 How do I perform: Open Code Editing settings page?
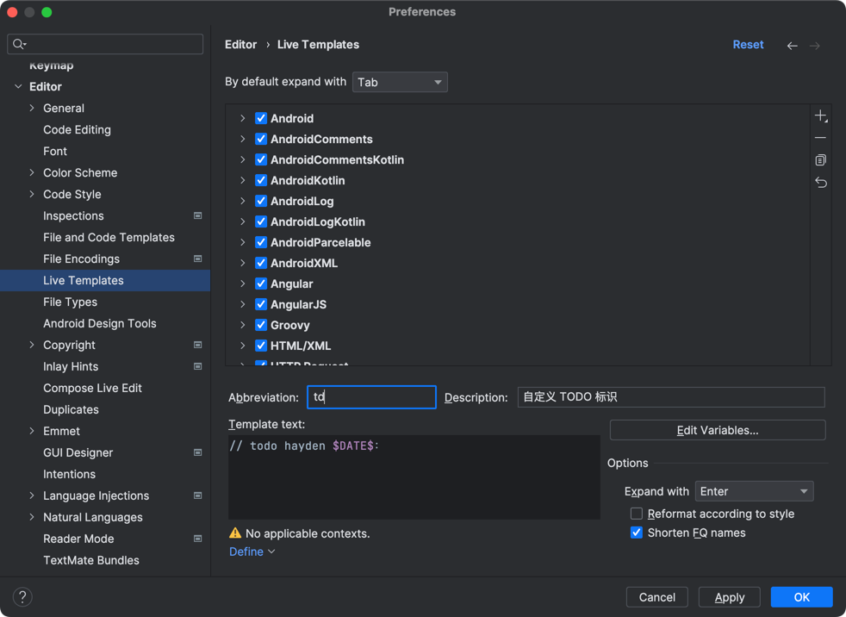pyautogui.click(x=77, y=129)
